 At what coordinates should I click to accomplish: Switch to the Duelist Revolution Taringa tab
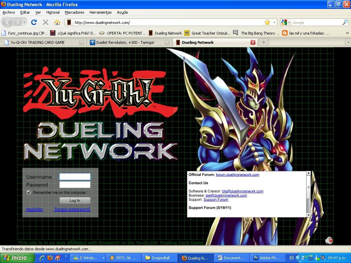pos(130,42)
